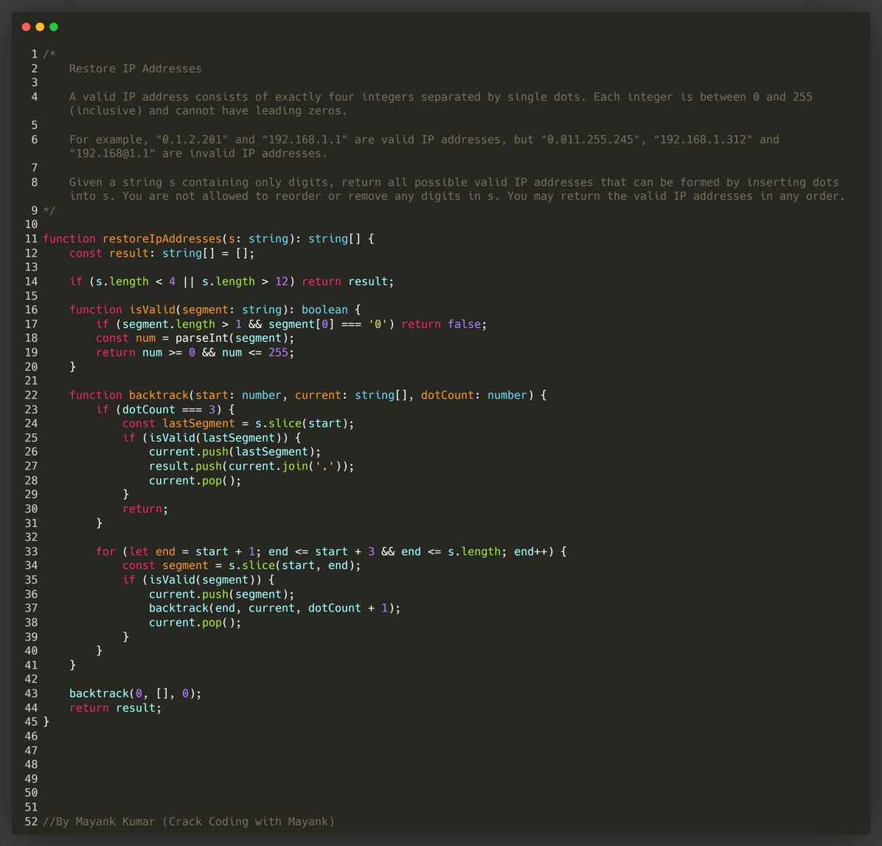Click "function backtrack" declaration on line 22

click(x=308, y=395)
